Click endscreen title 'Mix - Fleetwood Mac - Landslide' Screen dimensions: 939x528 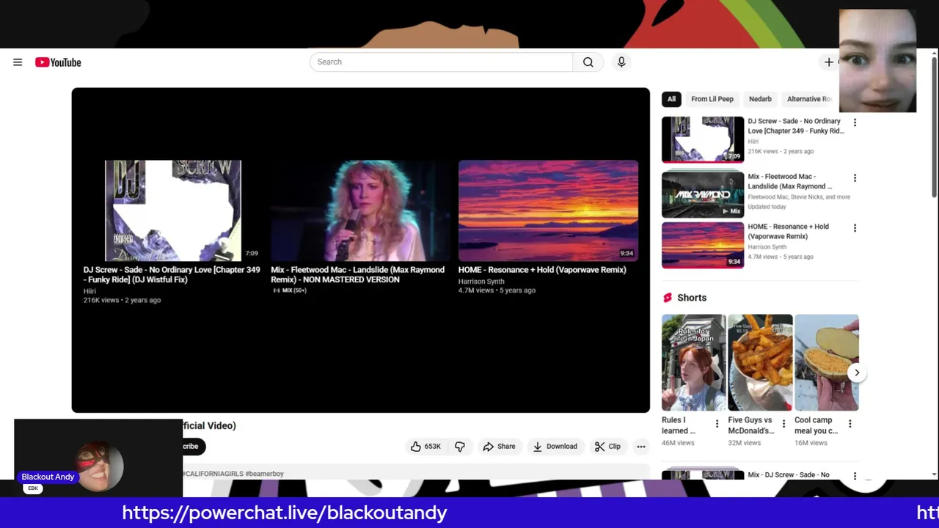click(x=357, y=274)
